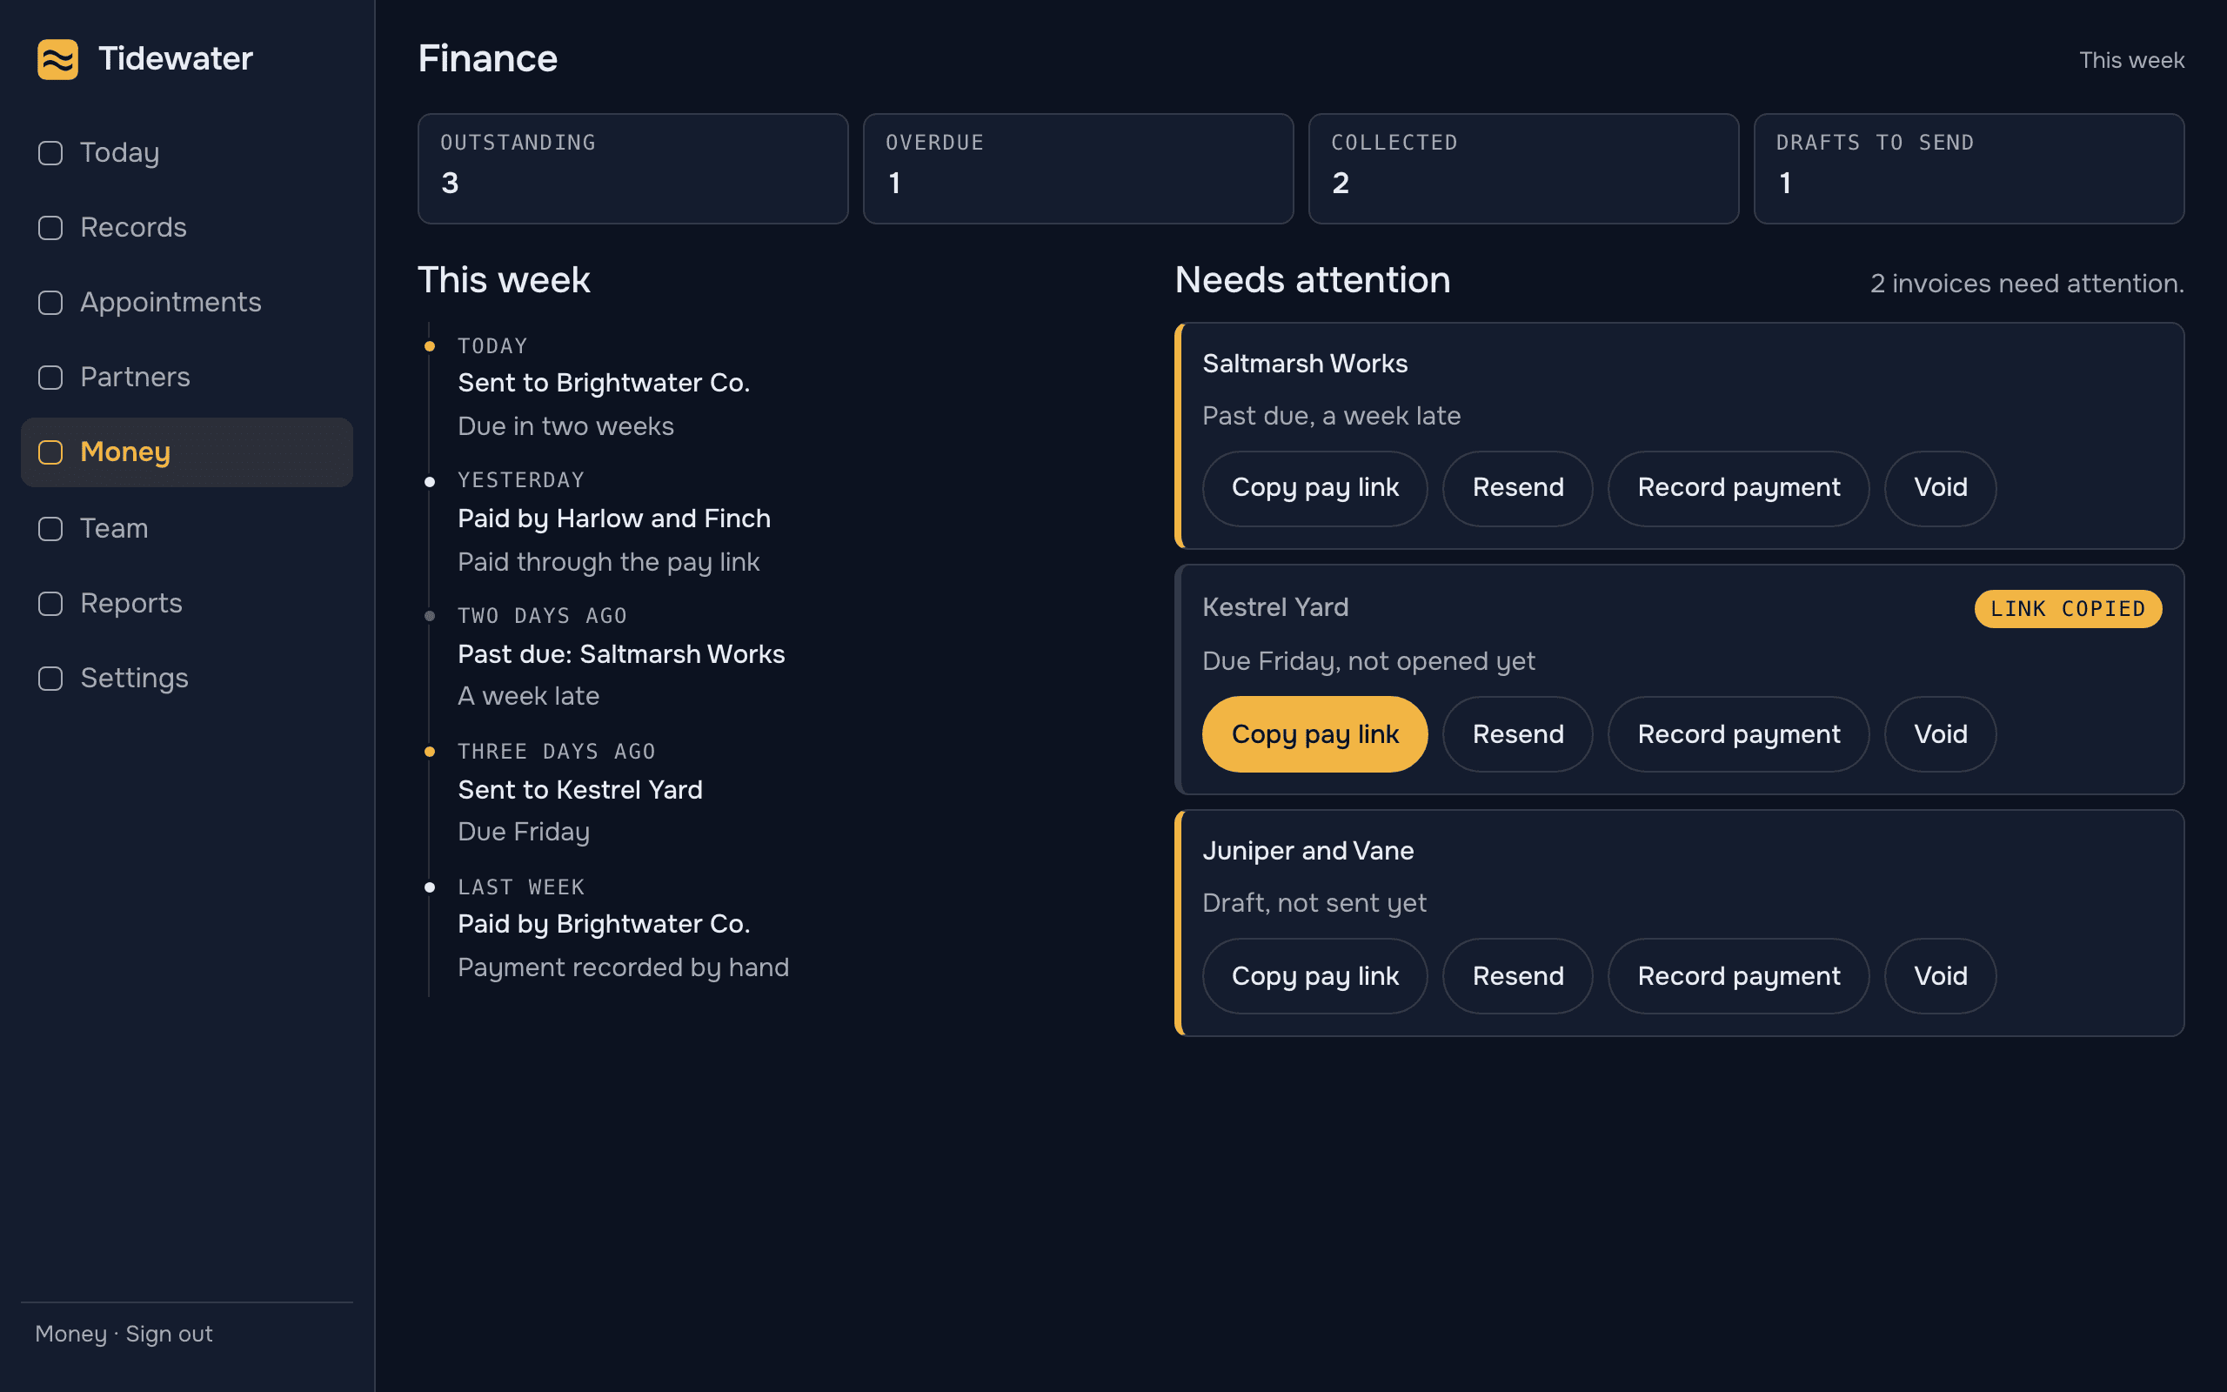Copy pay link for Kestrel Yard
Image resolution: width=2227 pixels, height=1392 pixels.
[x=1315, y=734]
